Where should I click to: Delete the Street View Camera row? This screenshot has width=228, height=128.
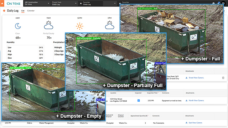click(x=223, y=78)
